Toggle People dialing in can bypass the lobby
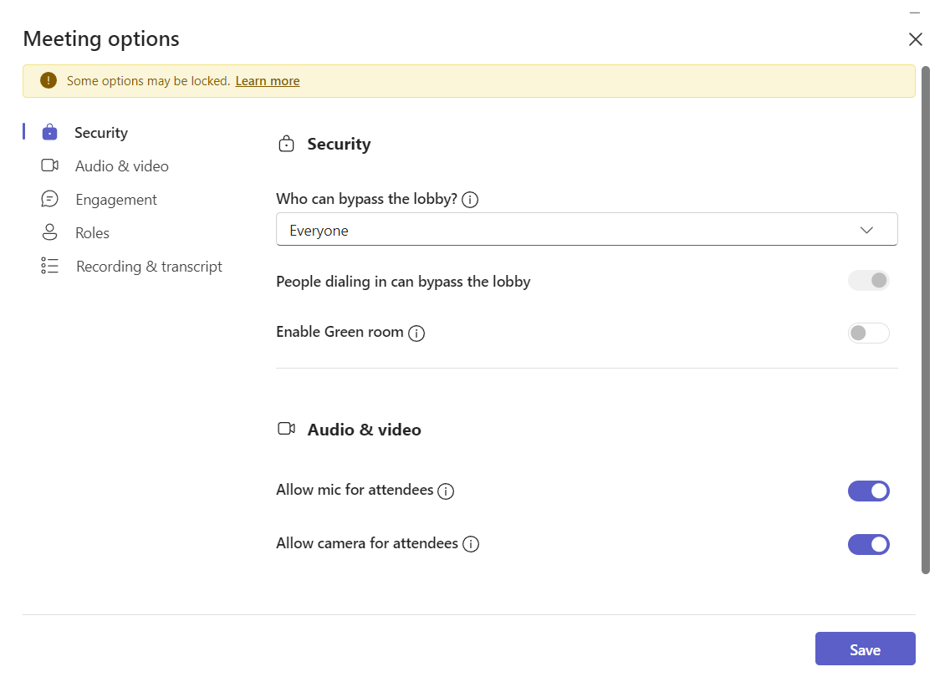Screen dimensions: 950x682 pos(868,280)
